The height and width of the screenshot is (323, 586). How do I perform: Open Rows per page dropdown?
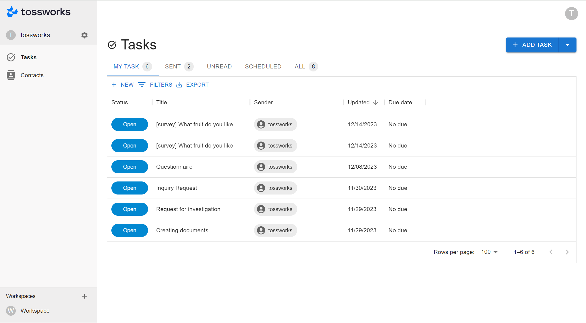(489, 252)
